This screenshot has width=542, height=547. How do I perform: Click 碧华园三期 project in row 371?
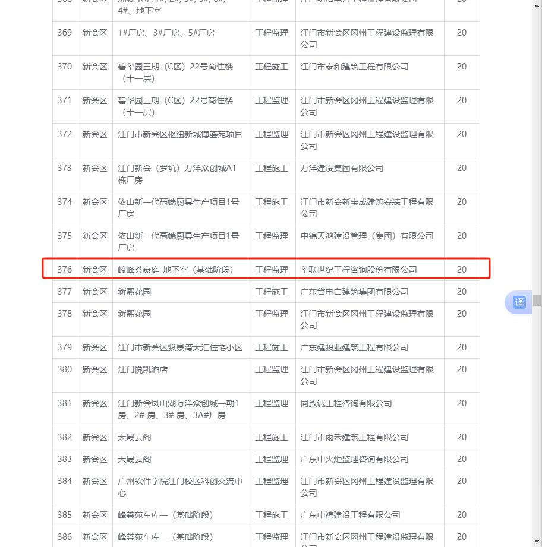pos(175,106)
